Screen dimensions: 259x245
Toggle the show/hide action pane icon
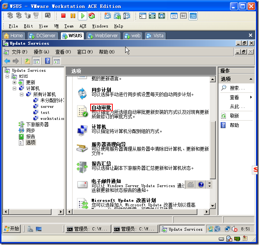(x=57, y=61)
